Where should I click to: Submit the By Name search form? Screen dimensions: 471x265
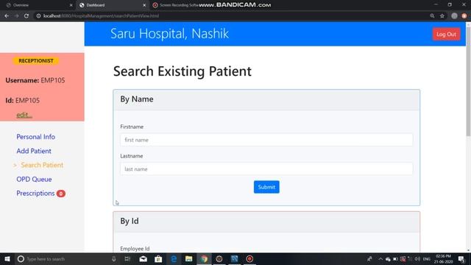click(x=266, y=187)
